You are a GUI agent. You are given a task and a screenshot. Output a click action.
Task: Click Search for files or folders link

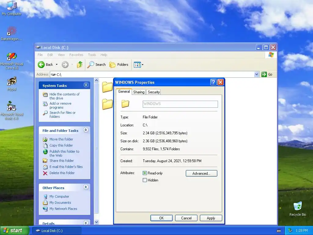pos(62,114)
